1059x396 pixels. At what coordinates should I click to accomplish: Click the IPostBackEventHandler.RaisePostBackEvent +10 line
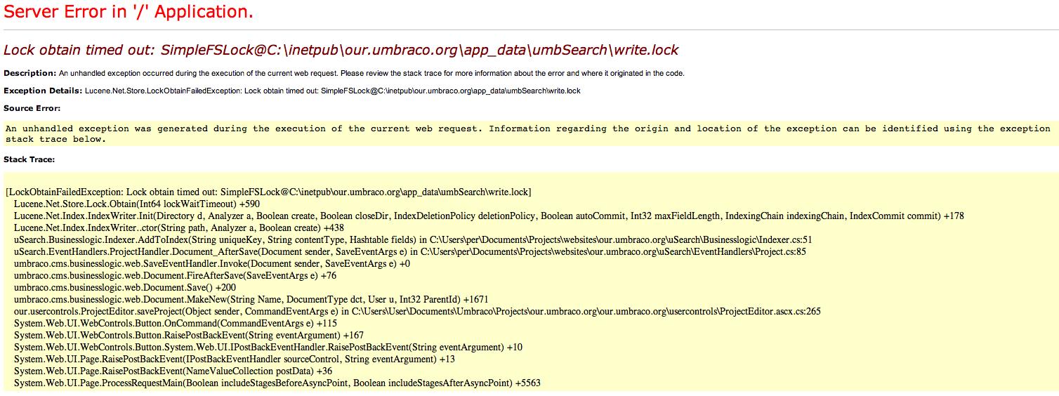[x=268, y=347]
